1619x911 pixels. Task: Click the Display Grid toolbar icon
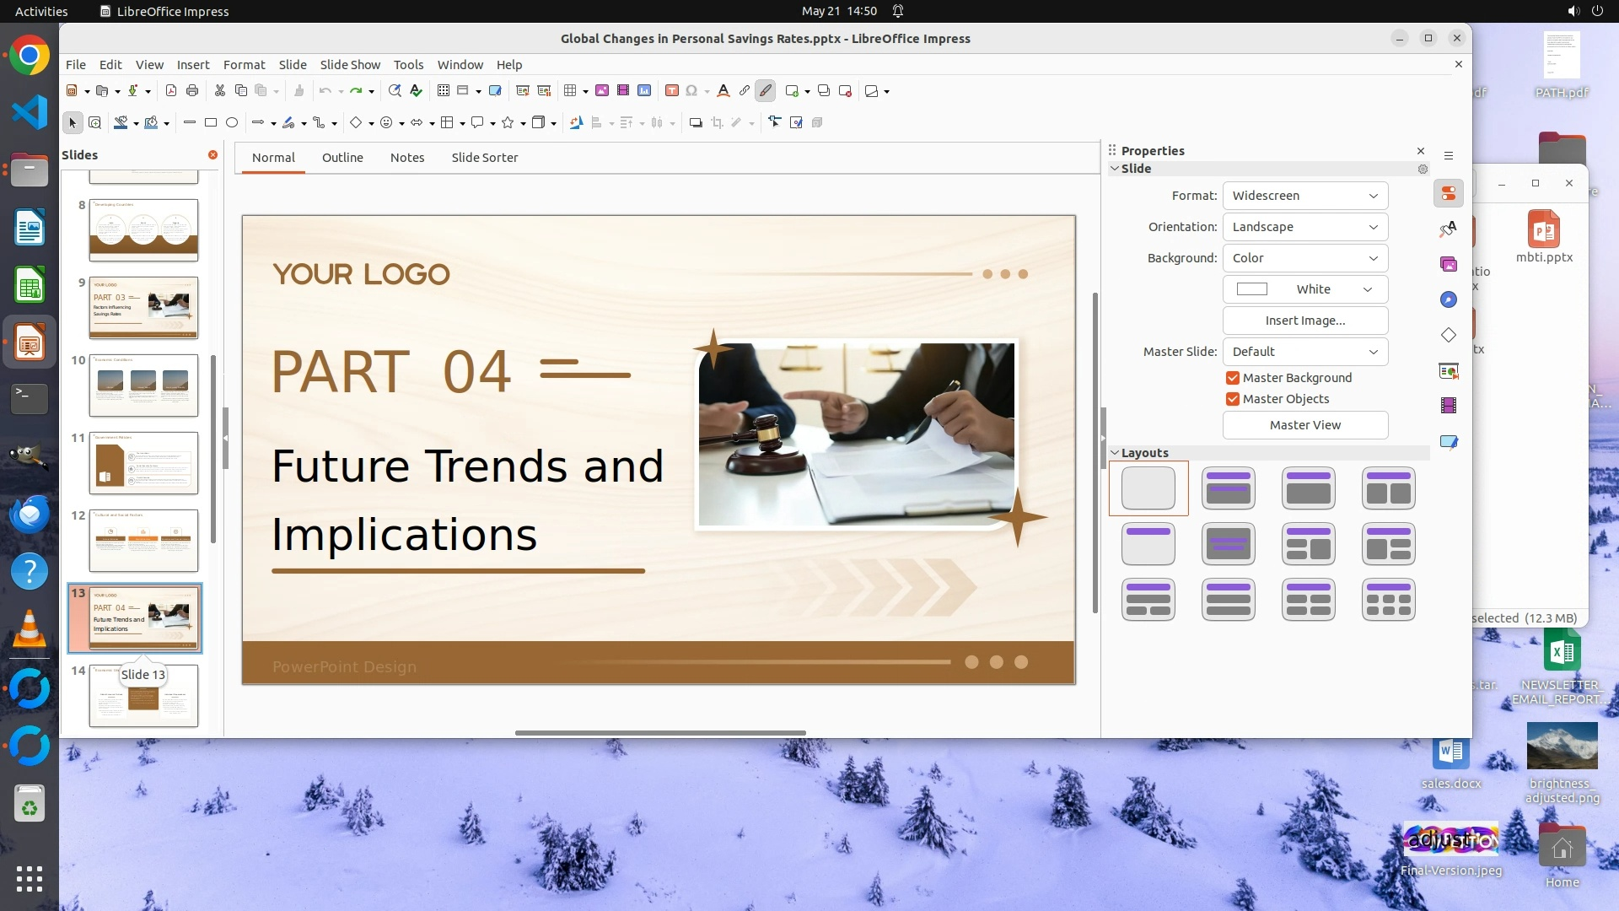(444, 91)
